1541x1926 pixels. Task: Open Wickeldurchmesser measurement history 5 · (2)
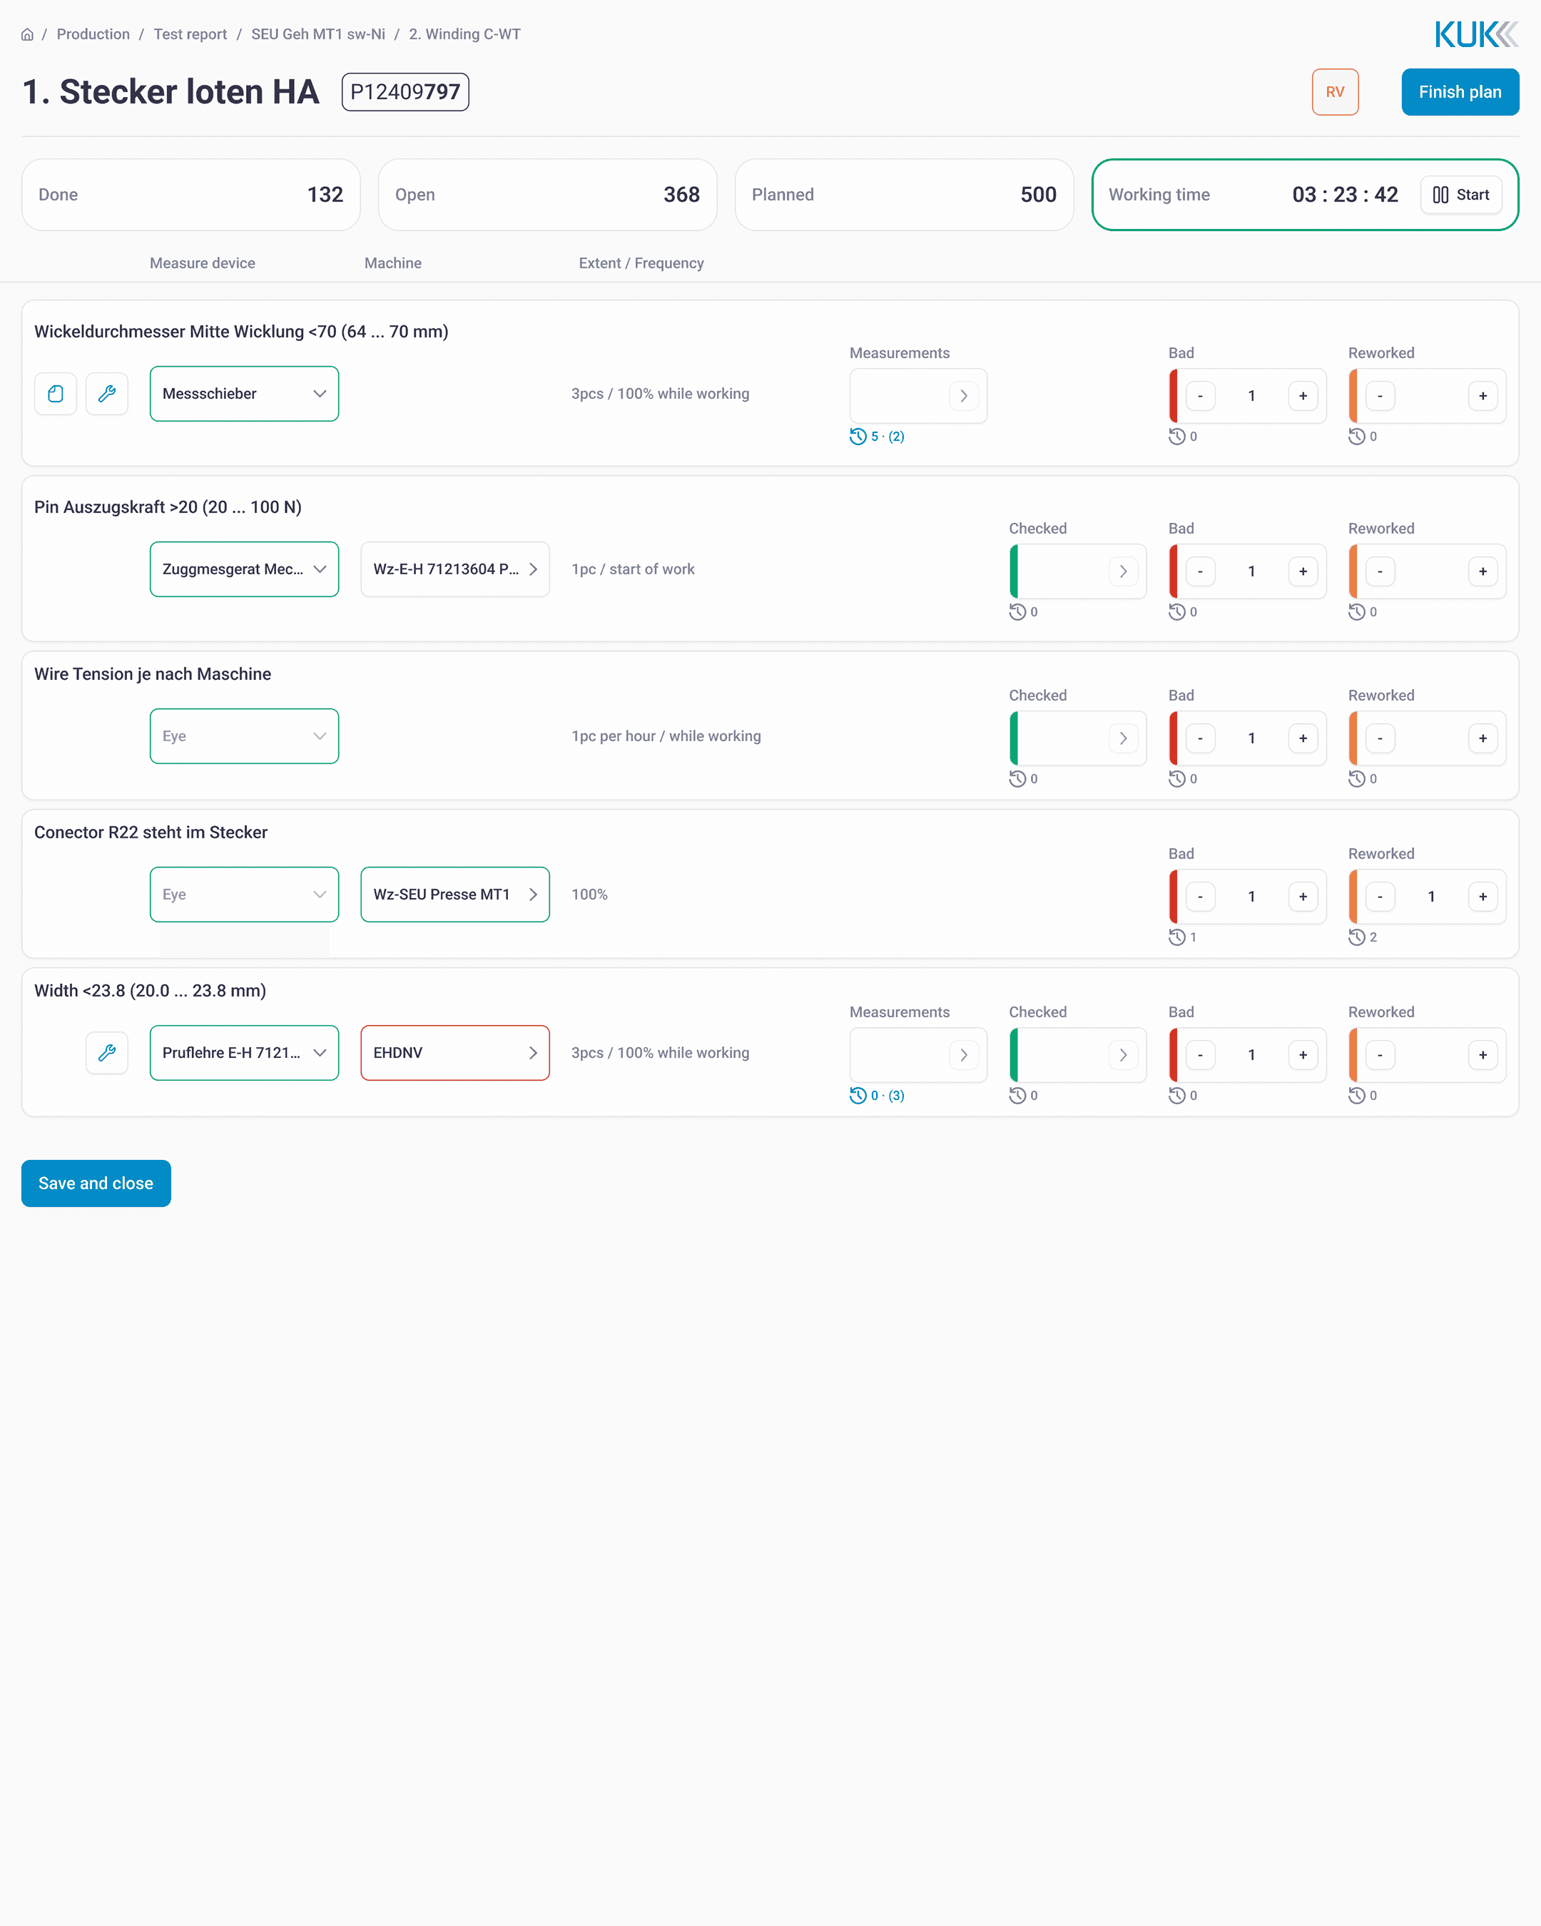click(878, 437)
